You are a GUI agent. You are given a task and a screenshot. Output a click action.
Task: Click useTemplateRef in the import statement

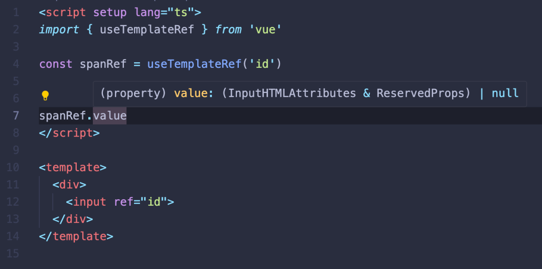pos(147,30)
